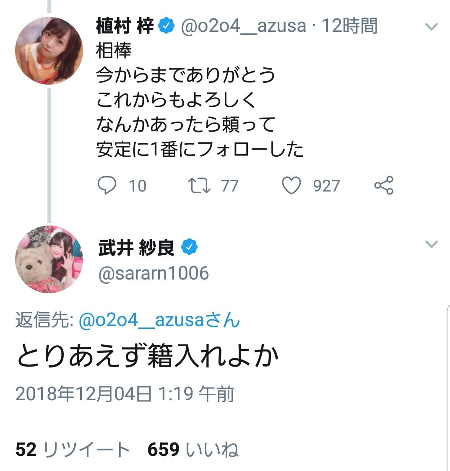Click @o2o4__azusaさん in the 返信先 line

pyautogui.click(x=159, y=321)
